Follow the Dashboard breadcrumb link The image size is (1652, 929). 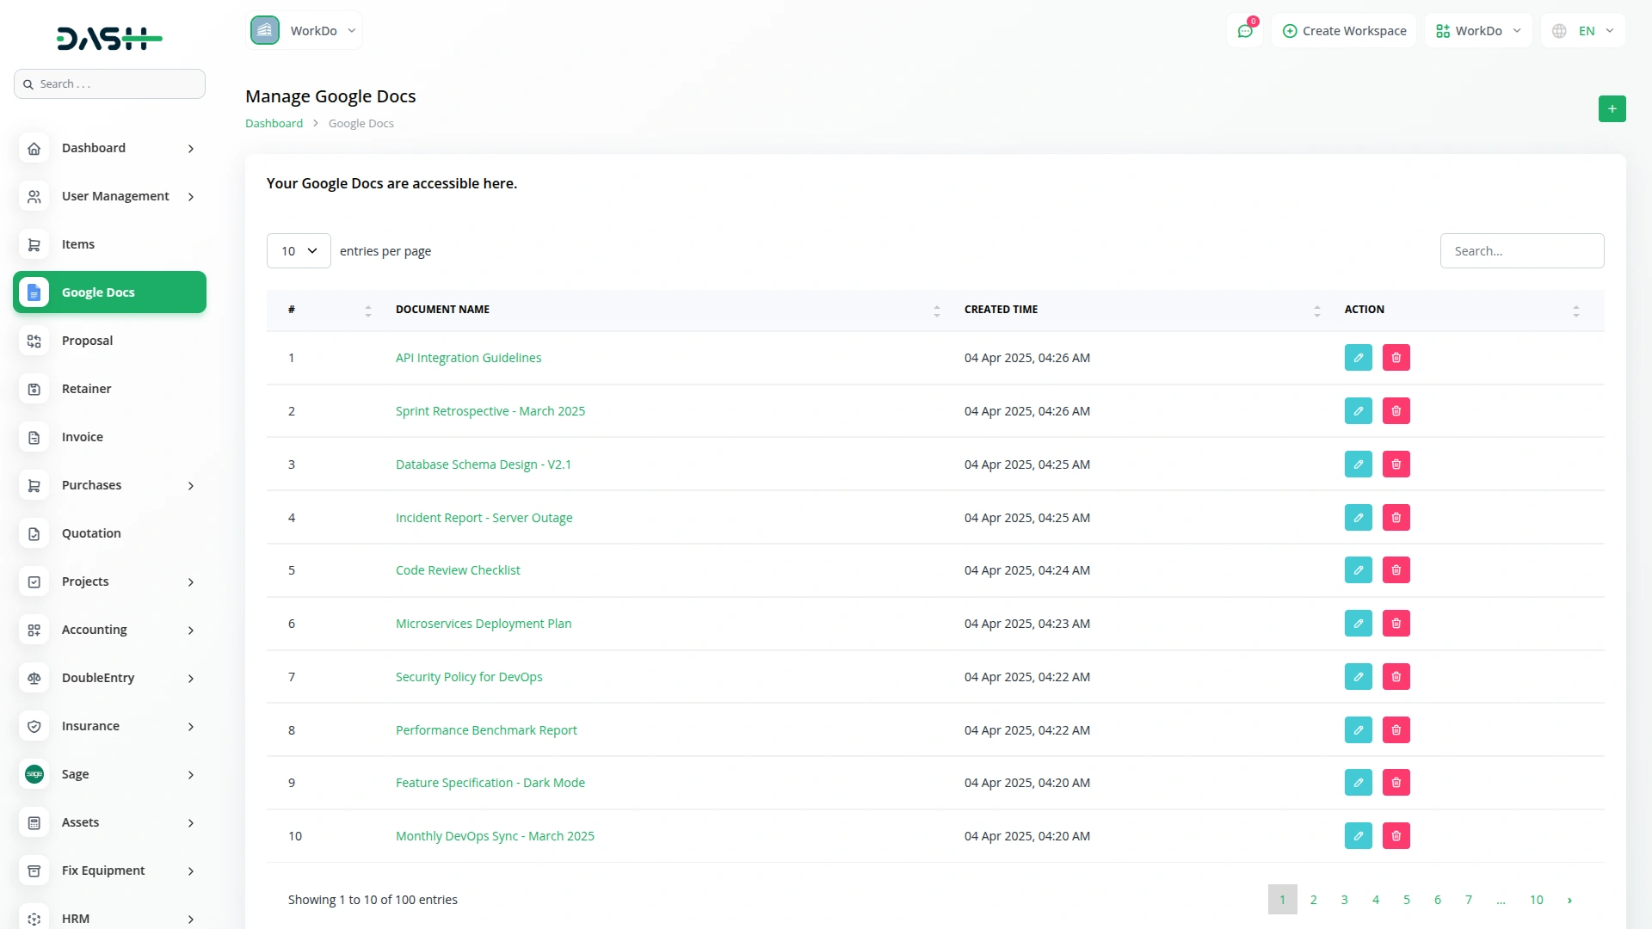tap(273, 123)
